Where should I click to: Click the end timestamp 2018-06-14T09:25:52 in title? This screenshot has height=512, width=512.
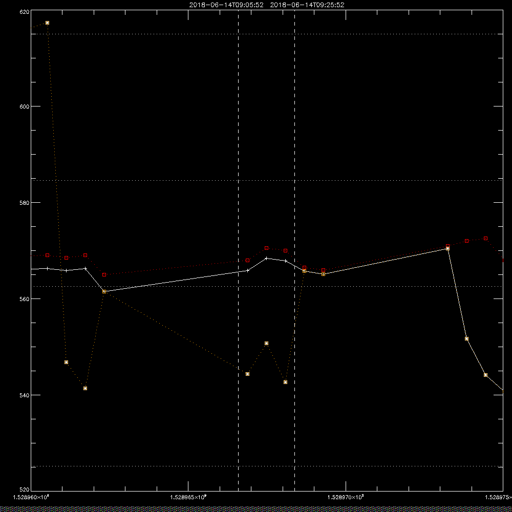pyautogui.click(x=307, y=5)
